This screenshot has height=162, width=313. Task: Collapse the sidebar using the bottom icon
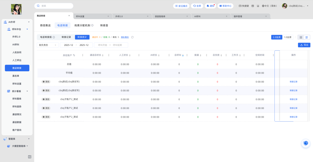click(x=30, y=157)
